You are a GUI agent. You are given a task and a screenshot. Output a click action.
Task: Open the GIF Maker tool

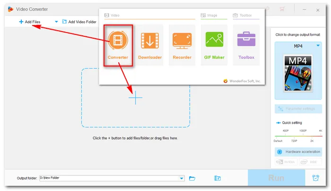coord(214,45)
